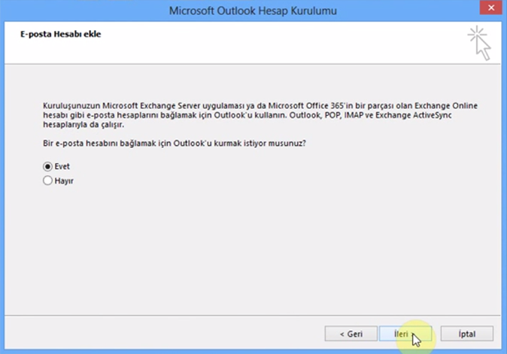
Task: Close the Outlook Hesap Kurulumu dialog
Action: pyautogui.click(x=491, y=8)
